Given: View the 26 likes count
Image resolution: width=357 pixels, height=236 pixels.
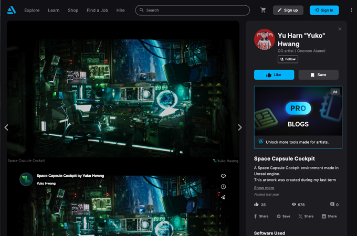Looking at the screenshot, I should (x=260, y=205).
